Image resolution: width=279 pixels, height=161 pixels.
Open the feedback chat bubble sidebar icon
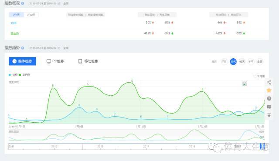[x=269, y=107]
